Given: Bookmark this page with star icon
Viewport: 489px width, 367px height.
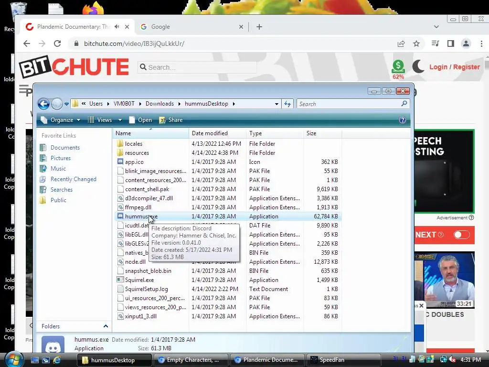Looking at the screenshot, I should click(x=416, y=43).
